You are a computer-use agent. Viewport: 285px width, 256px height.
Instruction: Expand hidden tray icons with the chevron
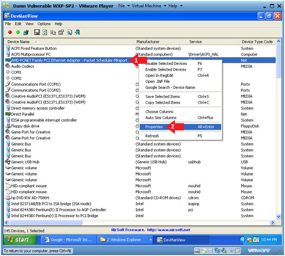click(243, 240)
